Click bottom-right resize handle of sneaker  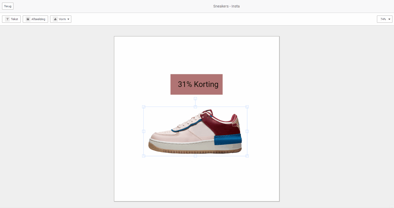(247, 156)
